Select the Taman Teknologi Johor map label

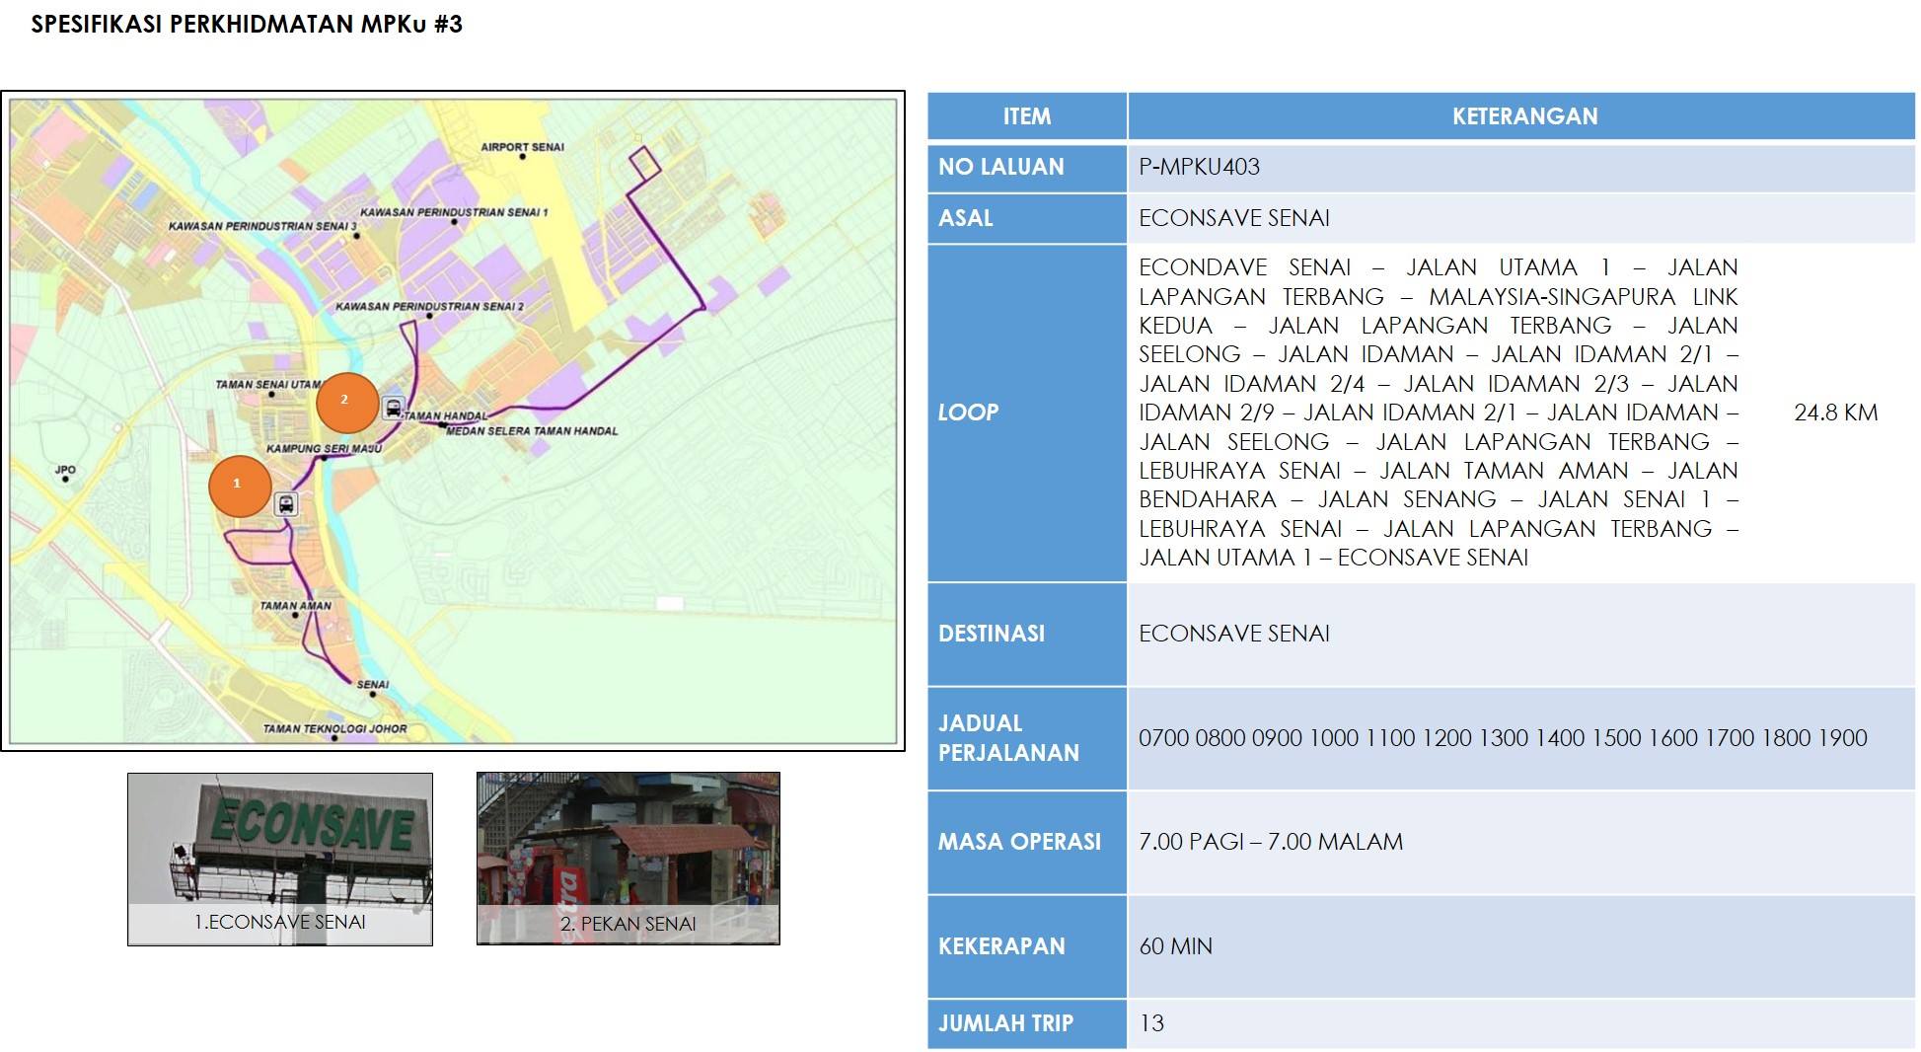pos(334,729)
